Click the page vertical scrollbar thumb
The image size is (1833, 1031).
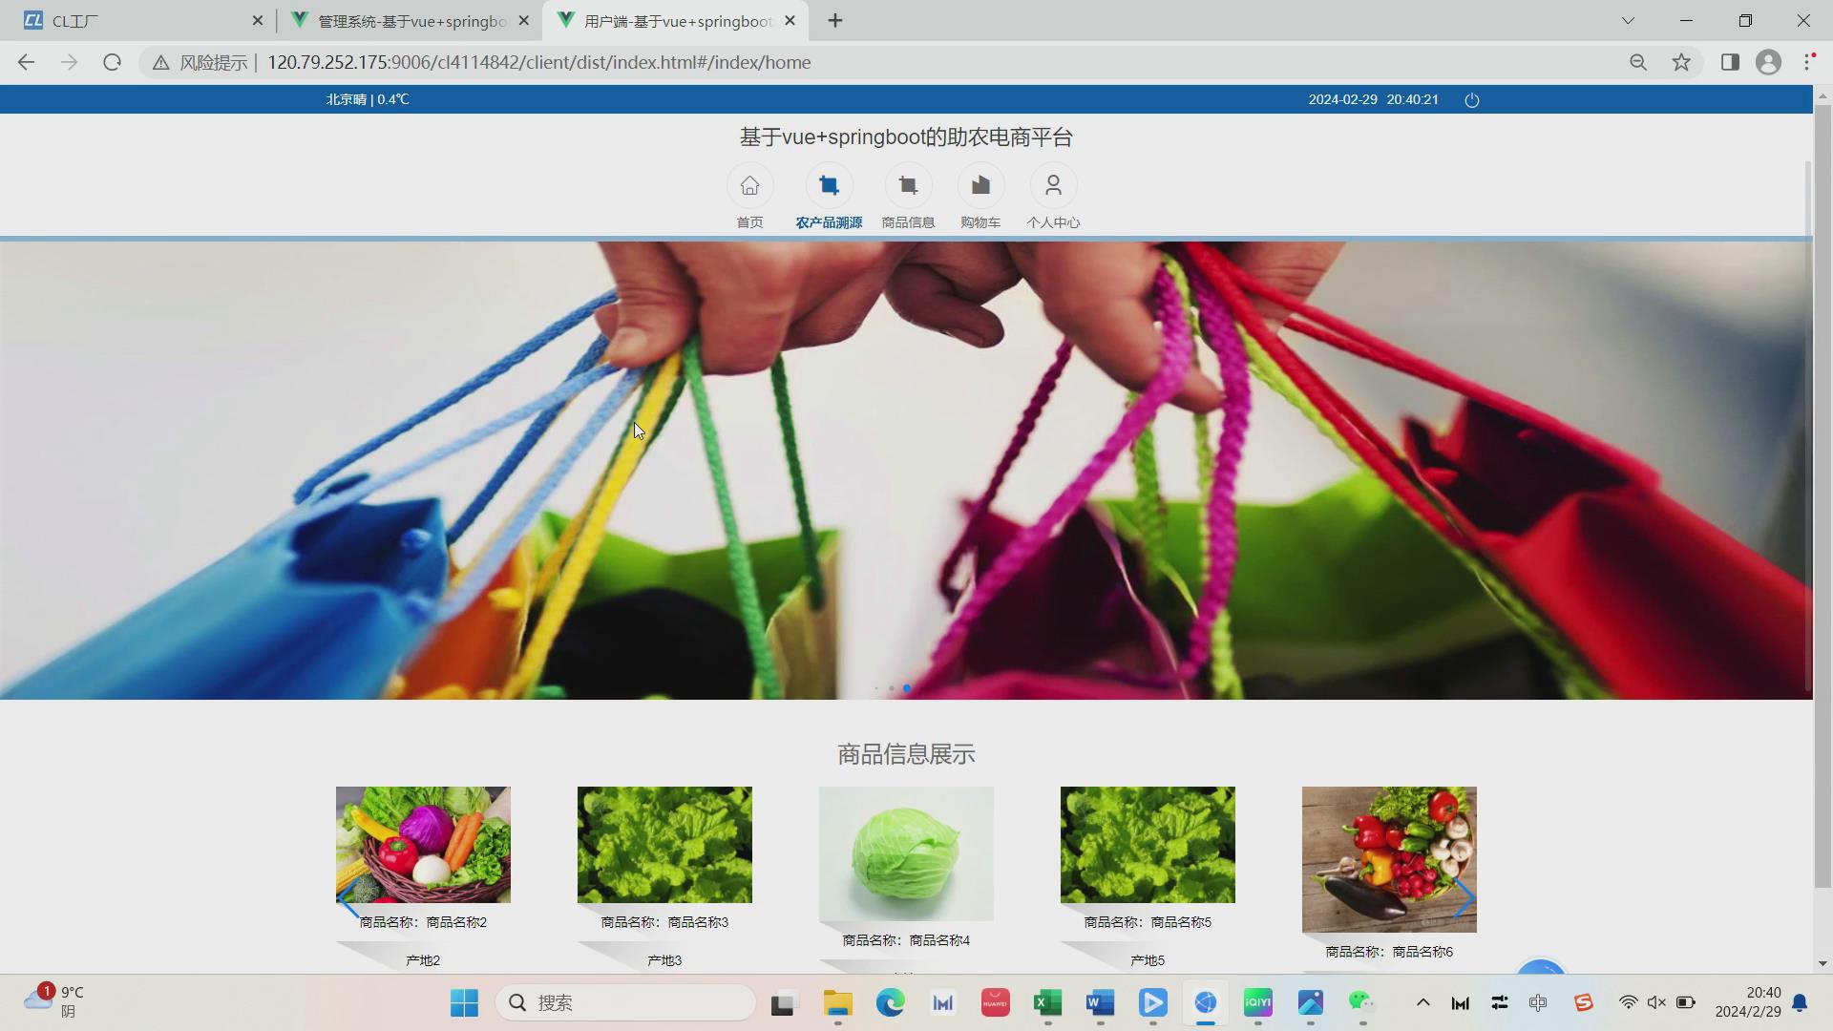pos(1822,496)
